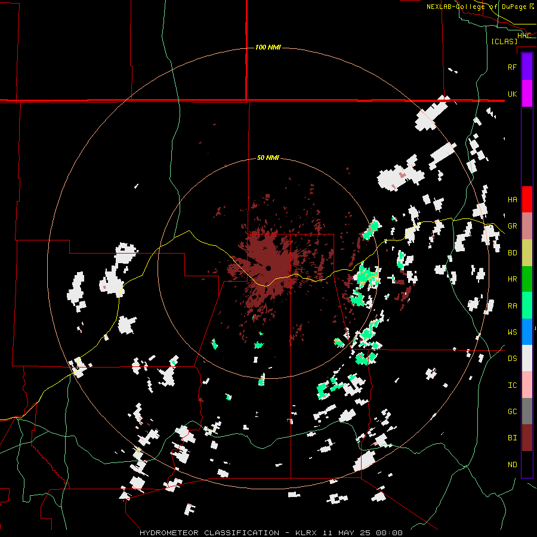Click the HA legend label
Screen dimensions: 537x537
(x=512, y=199)
